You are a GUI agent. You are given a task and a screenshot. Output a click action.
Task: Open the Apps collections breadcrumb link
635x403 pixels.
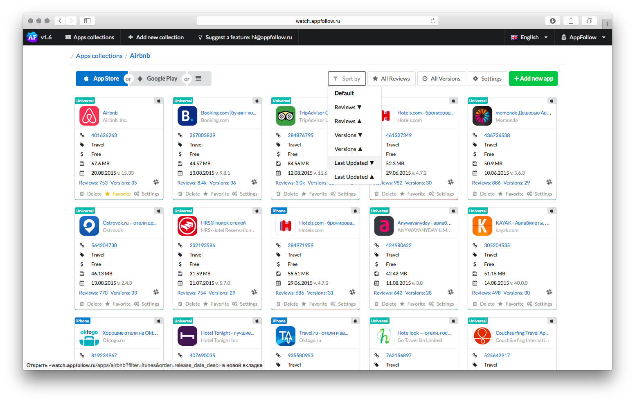click(x=99, y=56)
